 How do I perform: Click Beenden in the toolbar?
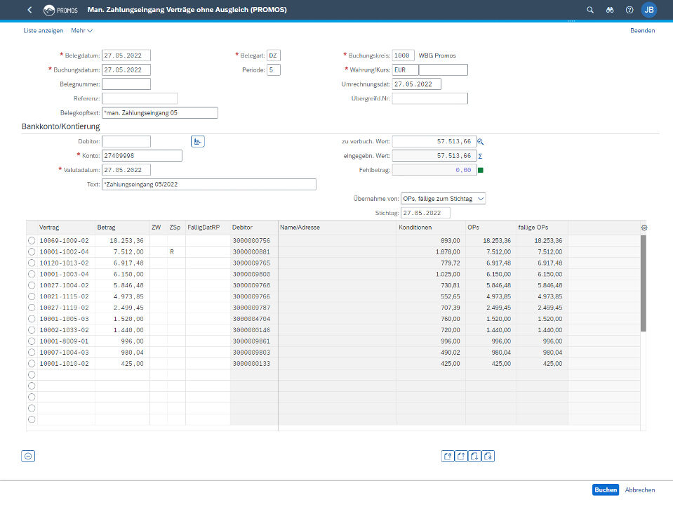click(x=642, y=31)
